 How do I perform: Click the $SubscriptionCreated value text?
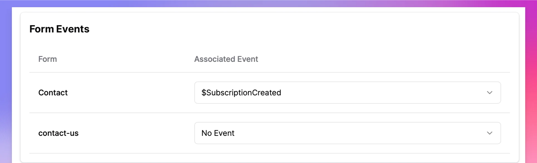[x=241, y=93]
